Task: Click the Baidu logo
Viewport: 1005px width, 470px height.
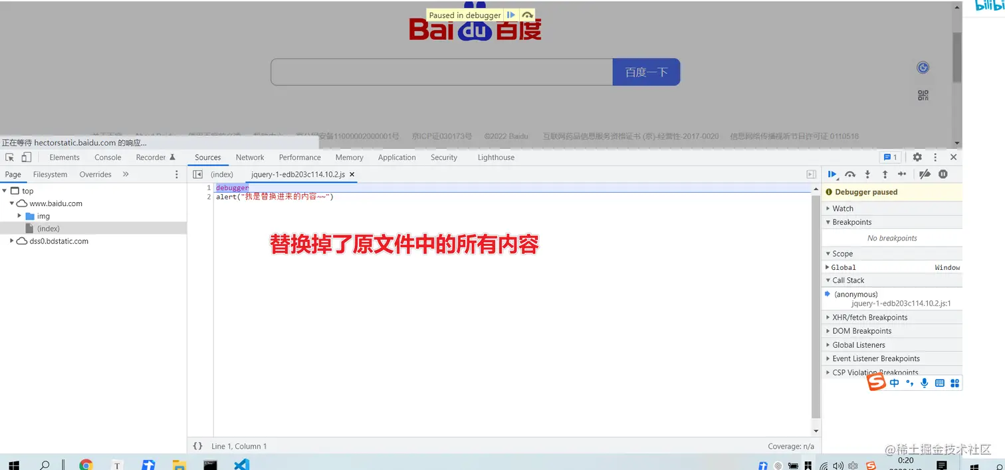Action: coord(475,25)
